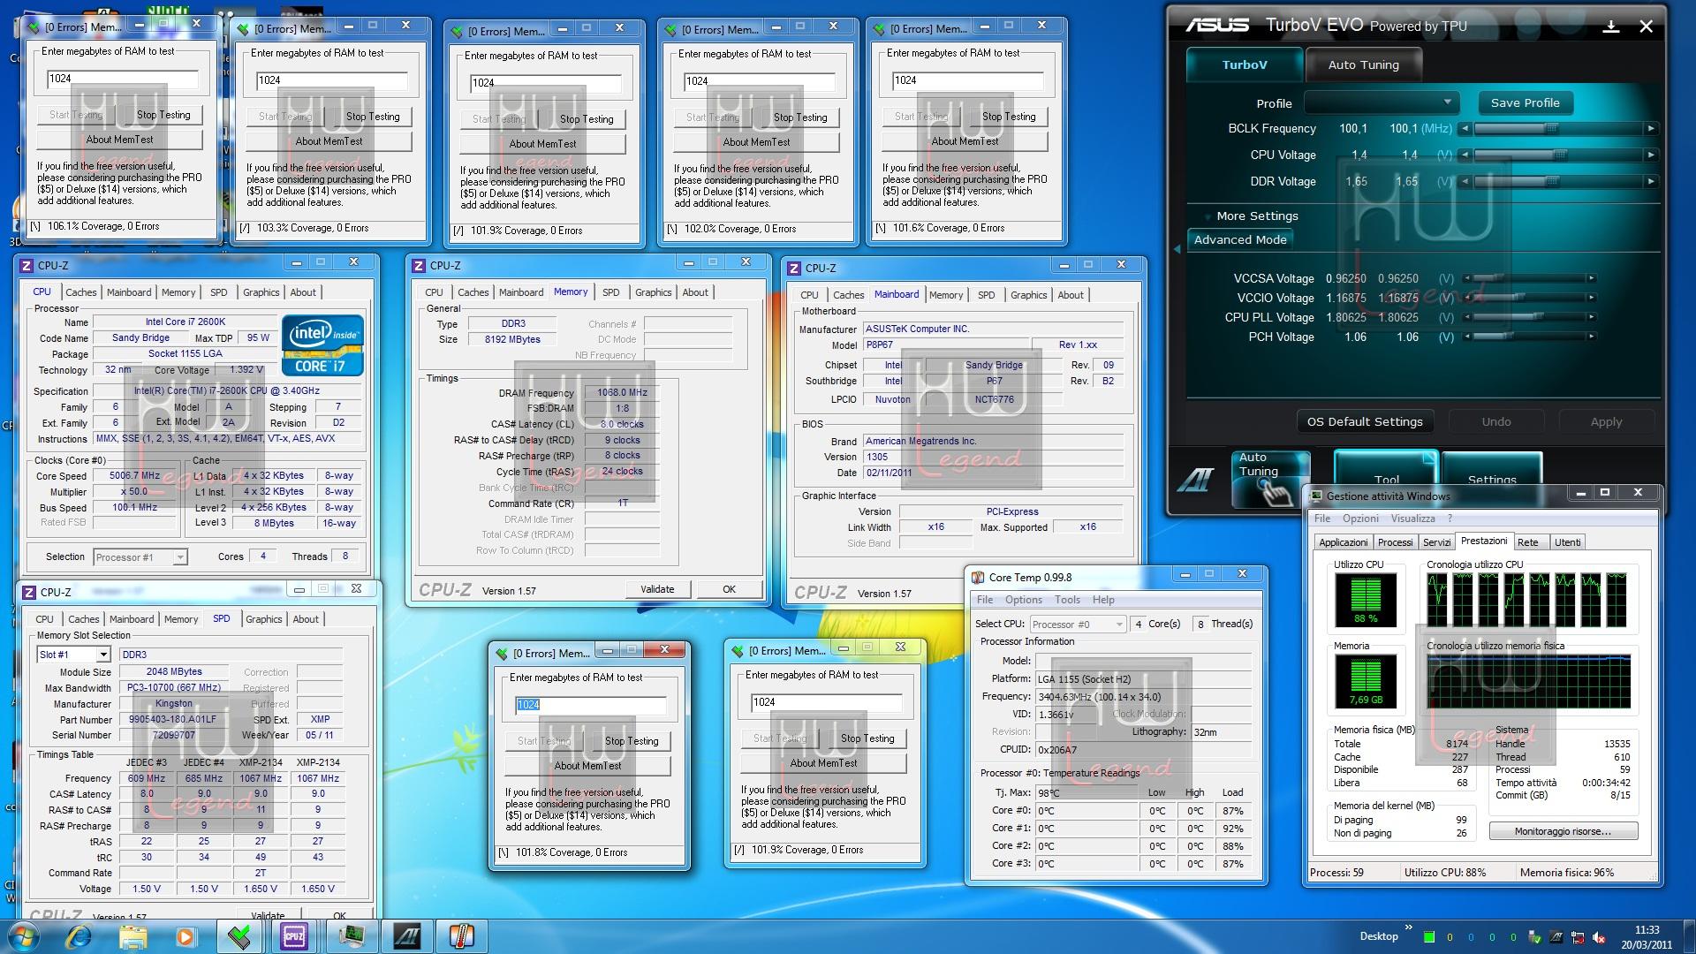Open Graphics tab in CPU-Z Mainboard window
Screen dimensions: 1696x954
point(1028,295)
